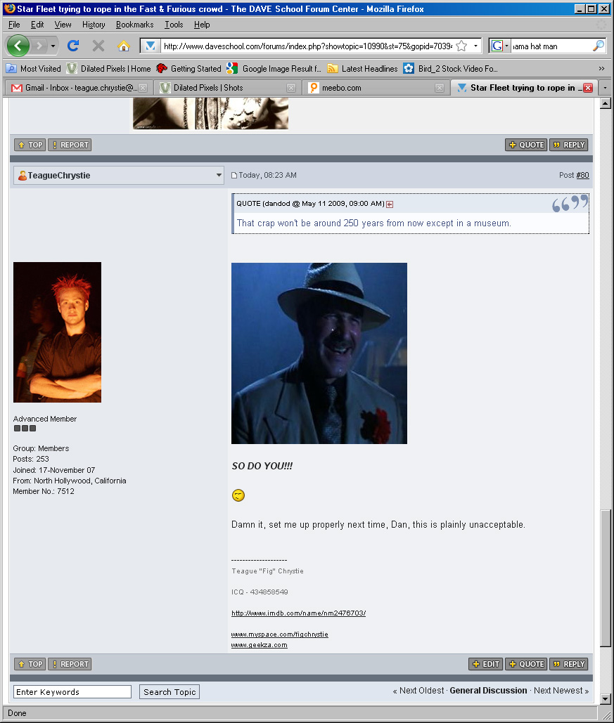Open the General Discussion forum link
This screenshot has width=614, height=723.
click(x=488, y=690)
